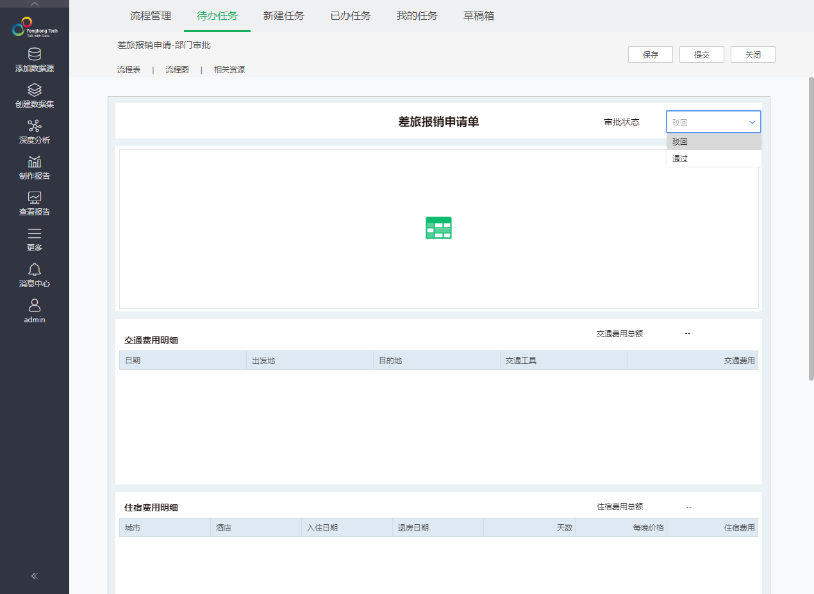The height and width of the screenshot is (594, 814).
Task: Open the 审批状态 dropdown arrow
Action: point(751,121)
